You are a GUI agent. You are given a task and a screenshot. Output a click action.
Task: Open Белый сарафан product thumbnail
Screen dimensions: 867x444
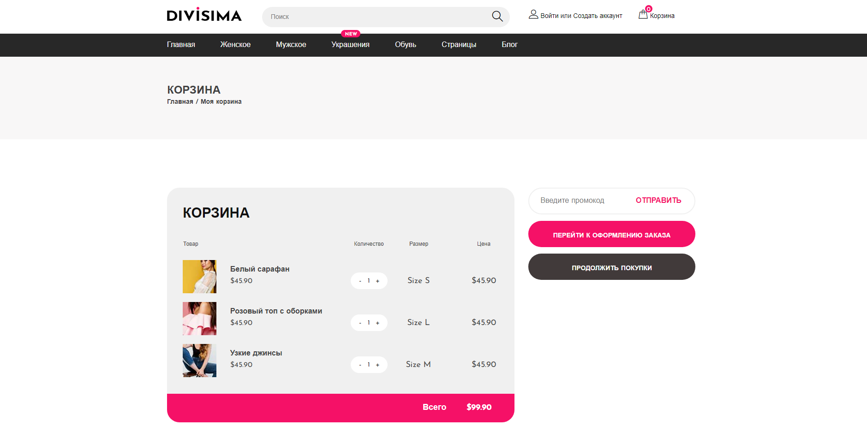(199, 277)
